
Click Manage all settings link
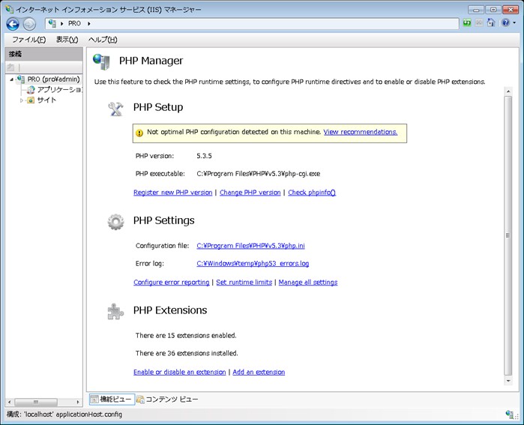pos(308,283)
